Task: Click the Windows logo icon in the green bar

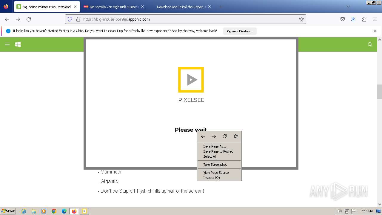Action: (x=18, y=44)
